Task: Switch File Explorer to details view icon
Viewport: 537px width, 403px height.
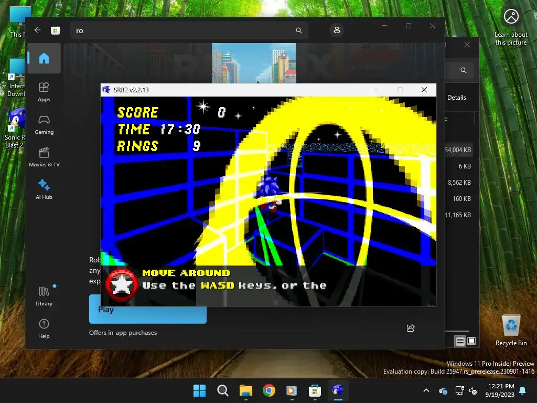Action: [x=460, y=341]
